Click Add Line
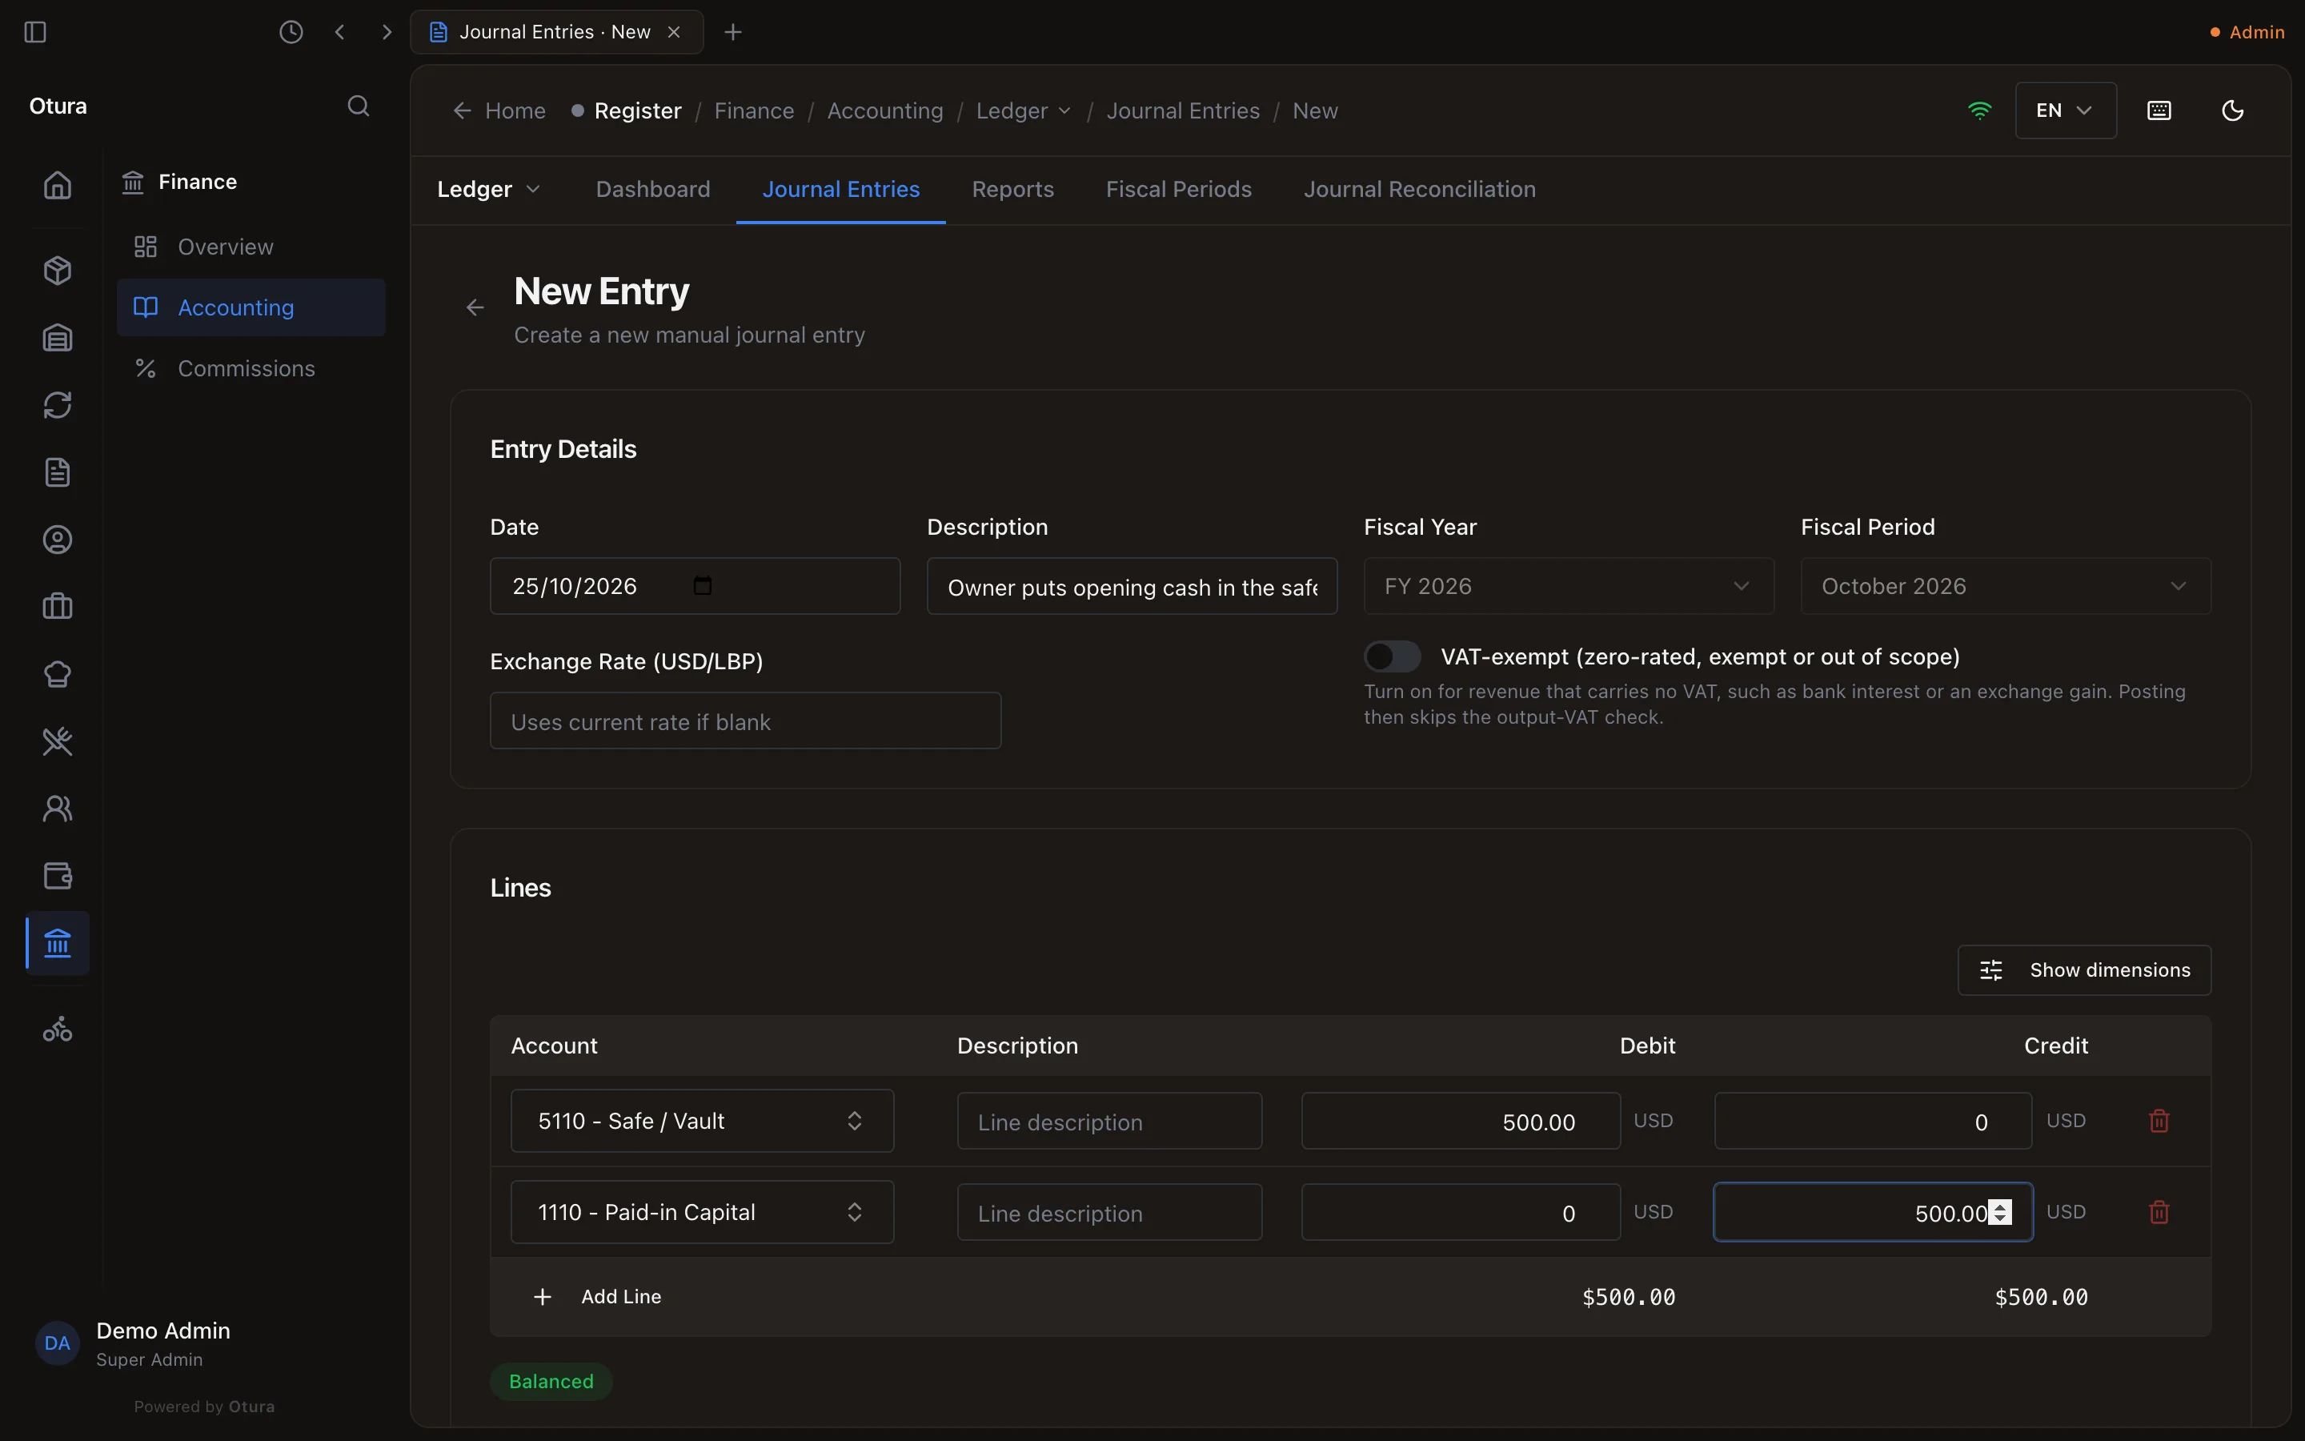 point(597,1297)
